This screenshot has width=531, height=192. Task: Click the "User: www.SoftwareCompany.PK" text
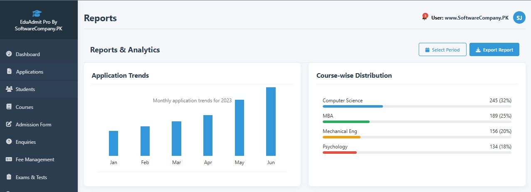tap(470, 18)
